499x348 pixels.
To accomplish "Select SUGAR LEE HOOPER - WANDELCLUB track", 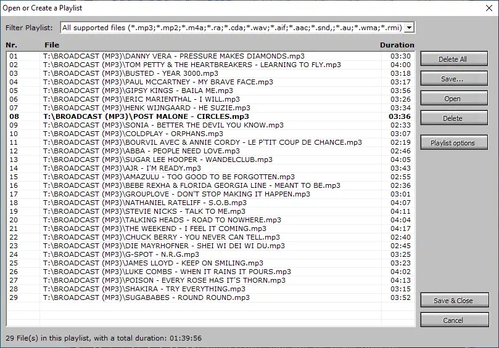I will (211, 160).
